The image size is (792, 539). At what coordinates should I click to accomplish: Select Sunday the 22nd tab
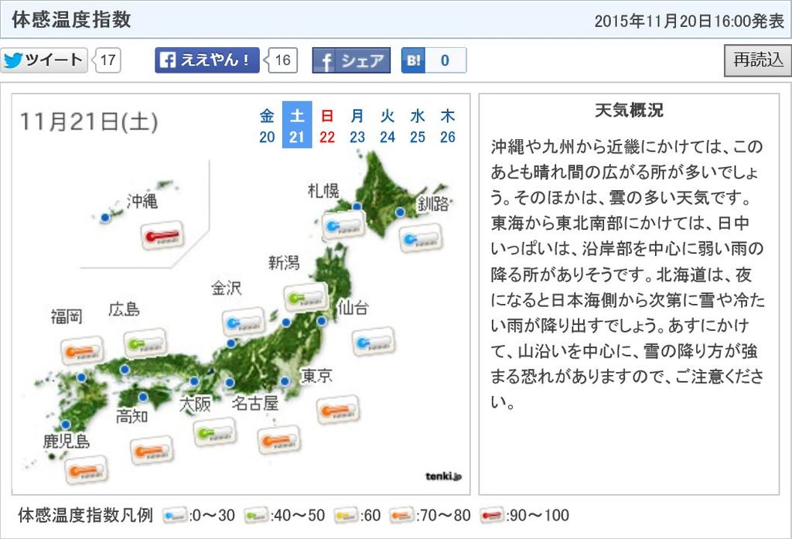(327, 125)
